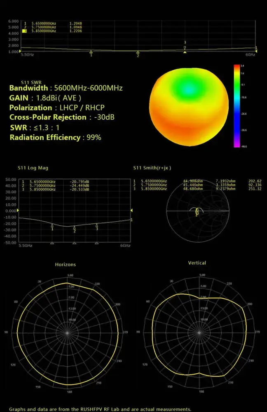Click marker 3 triangle on the Log Mag trace
Viewport: 267px width, 412px height.
97,225
